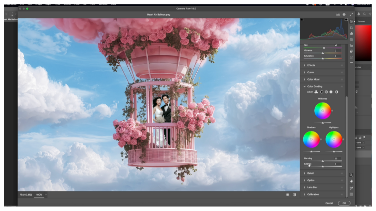Expand the Lens Blur panel
The image size is (376, 211).
coord(305,187)
